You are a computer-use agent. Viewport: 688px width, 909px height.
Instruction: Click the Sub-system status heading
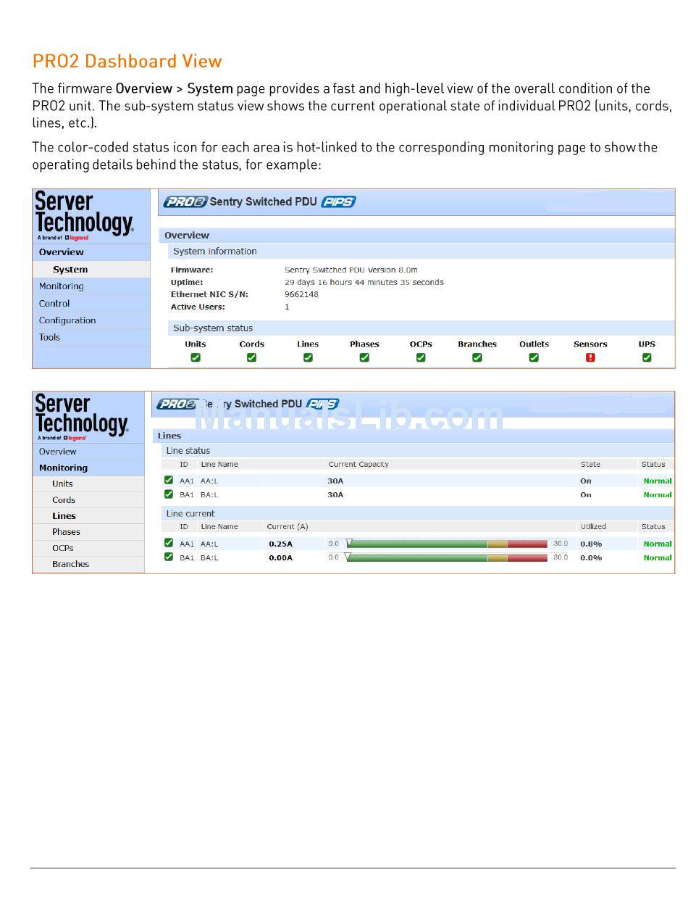tap(213, 328)
